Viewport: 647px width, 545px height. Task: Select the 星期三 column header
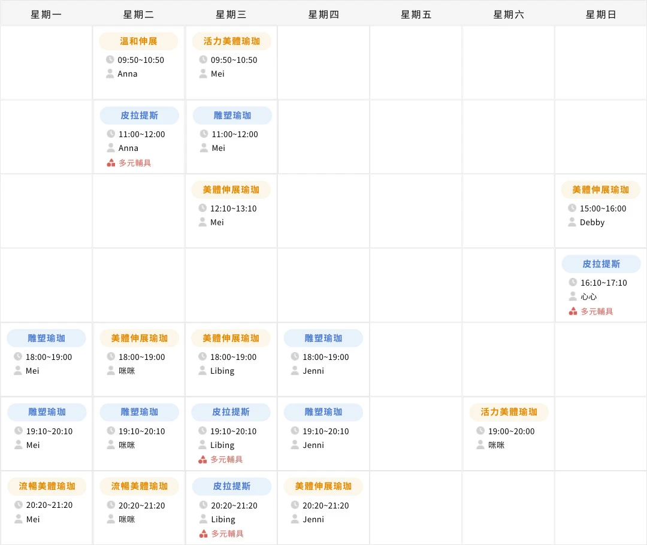click(231, 14)
